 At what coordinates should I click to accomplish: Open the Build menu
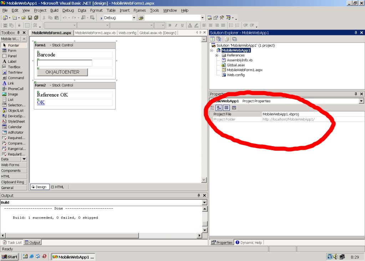[x=54, y=10]
